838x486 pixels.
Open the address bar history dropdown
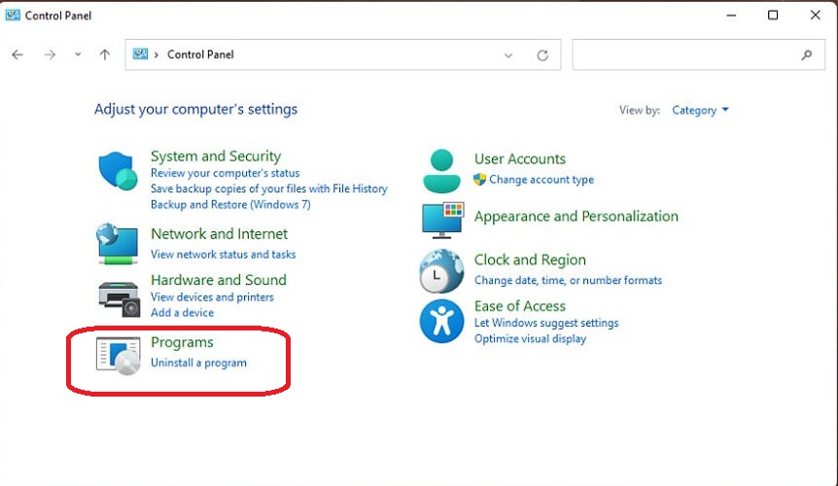[508, 55]
